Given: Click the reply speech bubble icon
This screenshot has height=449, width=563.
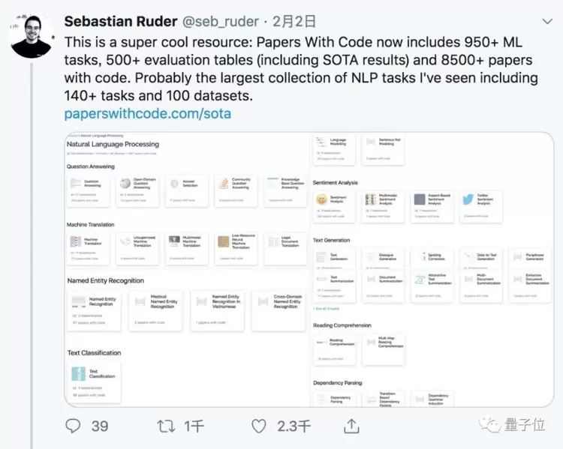Looking at the screenshot, I should coord(73,426).
